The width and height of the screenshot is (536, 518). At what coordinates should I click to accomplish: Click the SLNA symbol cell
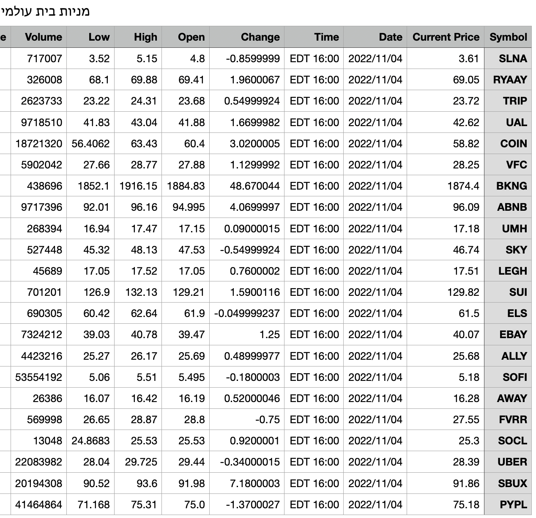click(x=508, y=58)
